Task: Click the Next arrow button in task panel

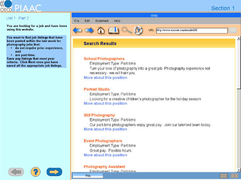Action: (x=54, y=172)
